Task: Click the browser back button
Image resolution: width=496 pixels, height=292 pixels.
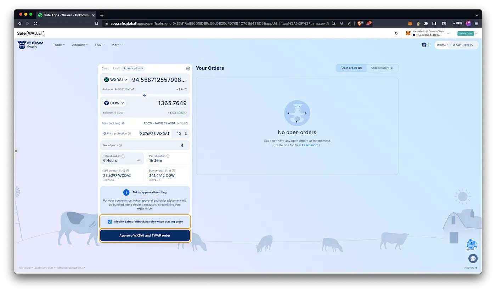Action: tap(20, 23)
